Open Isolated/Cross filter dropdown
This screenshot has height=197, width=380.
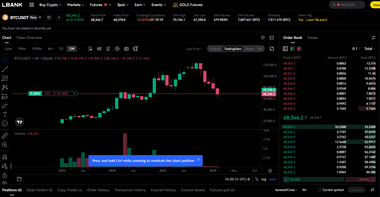287,190
